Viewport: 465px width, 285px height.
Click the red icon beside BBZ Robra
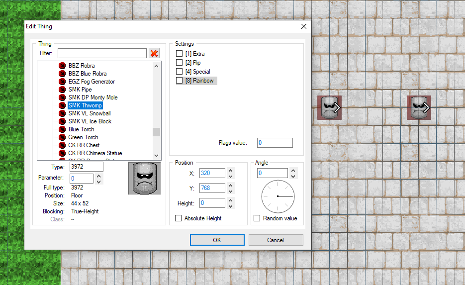tap(62, 66)
